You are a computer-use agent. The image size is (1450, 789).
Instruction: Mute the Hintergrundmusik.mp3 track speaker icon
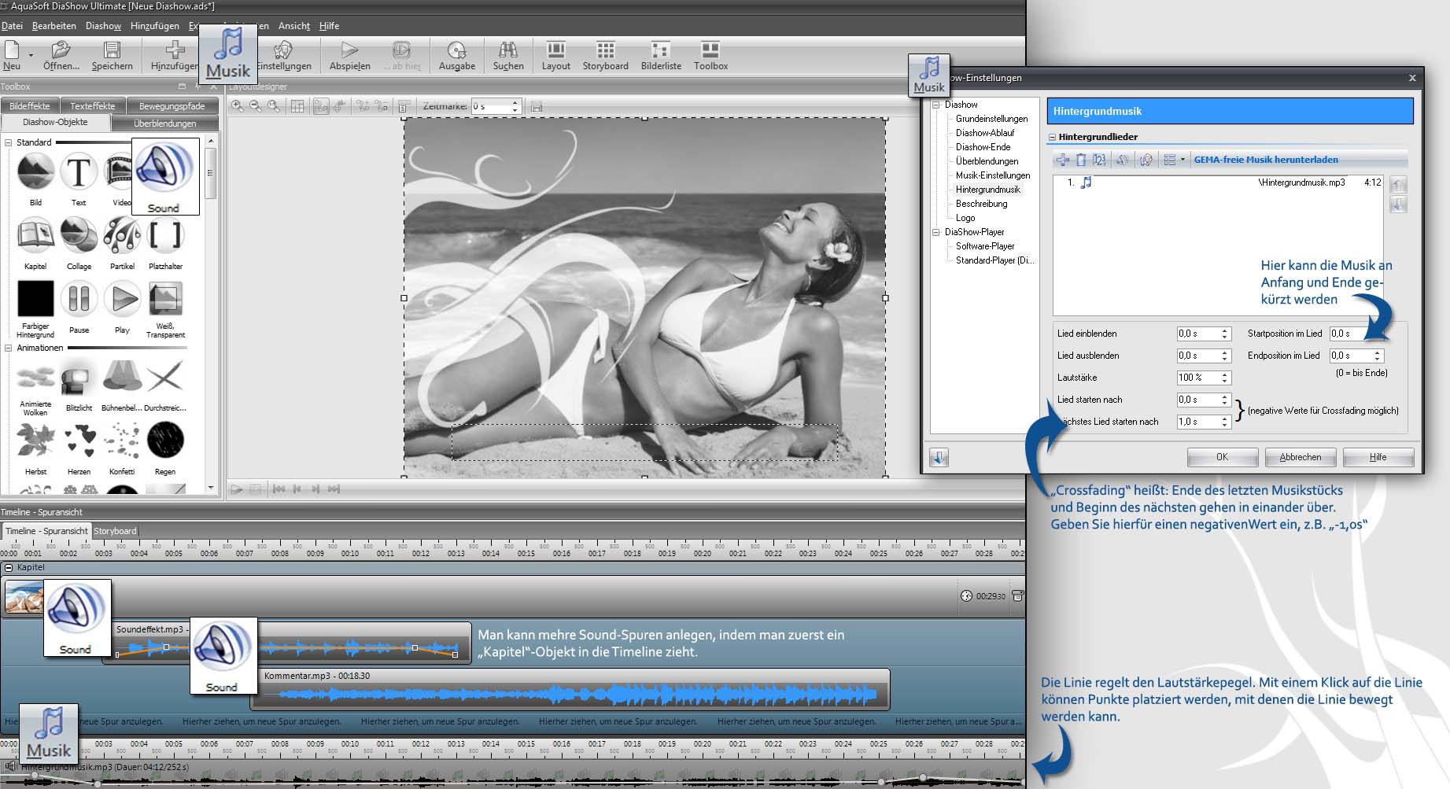coord(10,765)
